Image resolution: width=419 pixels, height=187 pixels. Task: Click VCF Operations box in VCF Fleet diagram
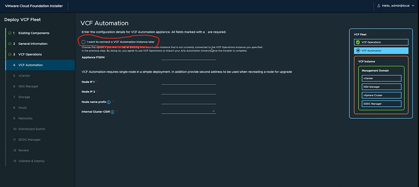(x=381, y=42)
